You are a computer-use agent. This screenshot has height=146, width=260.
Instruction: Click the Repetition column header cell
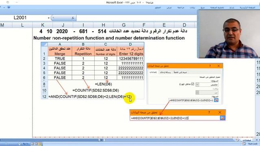pyautogui.click(x=83, y=52)
